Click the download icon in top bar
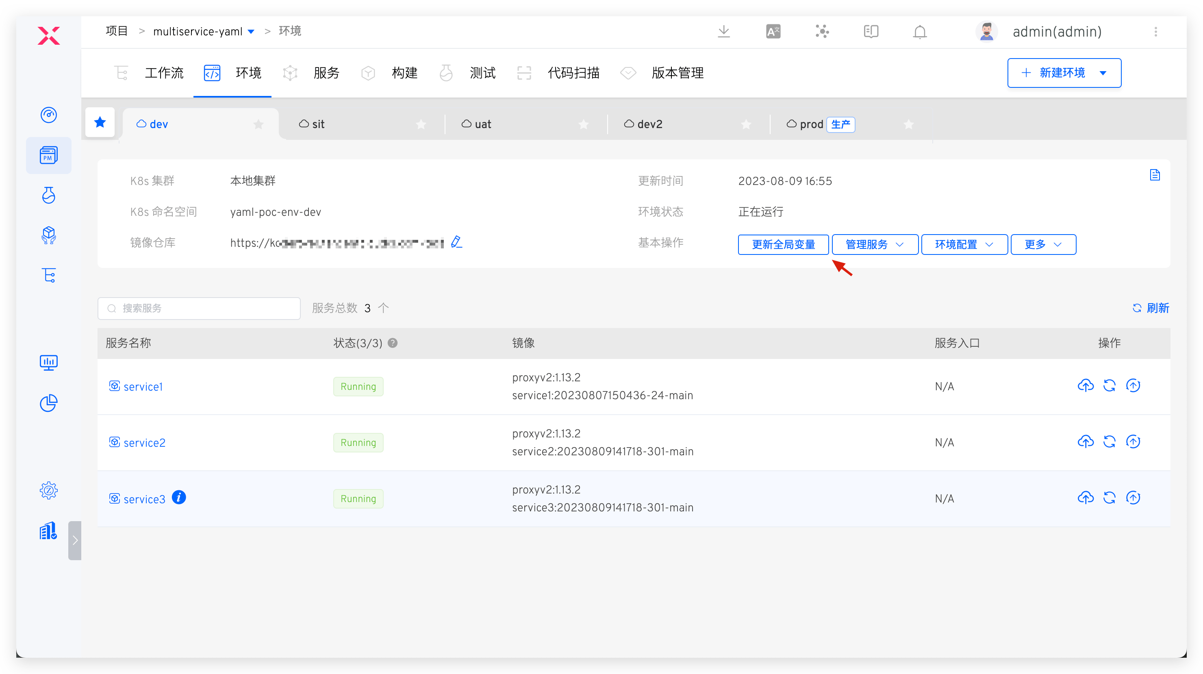This screenshot has width=1203, height=674. (x=723, y=32)
